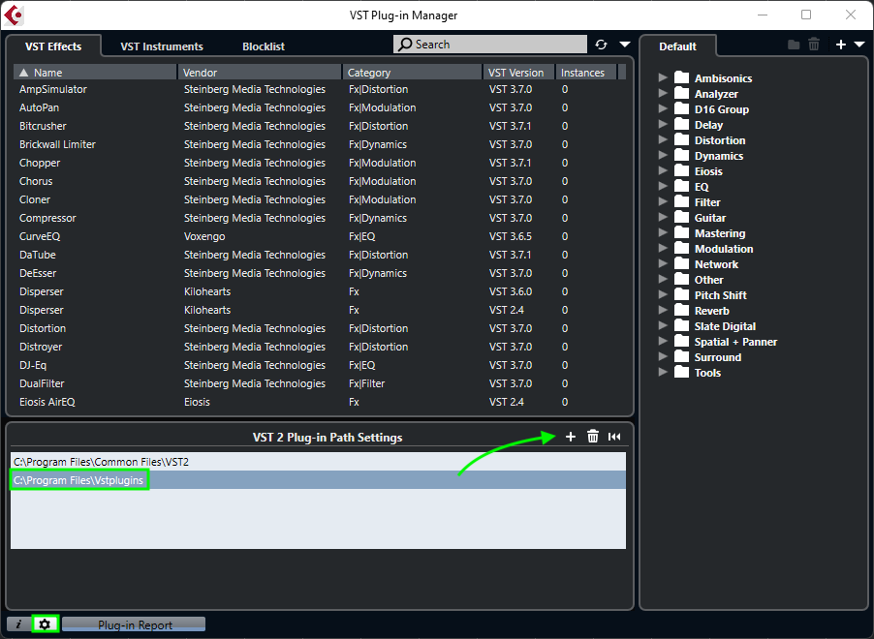Screen dimensions: 874x639
Task: Reset VST 2 paths to default icon
Action: tap(614, 437)
